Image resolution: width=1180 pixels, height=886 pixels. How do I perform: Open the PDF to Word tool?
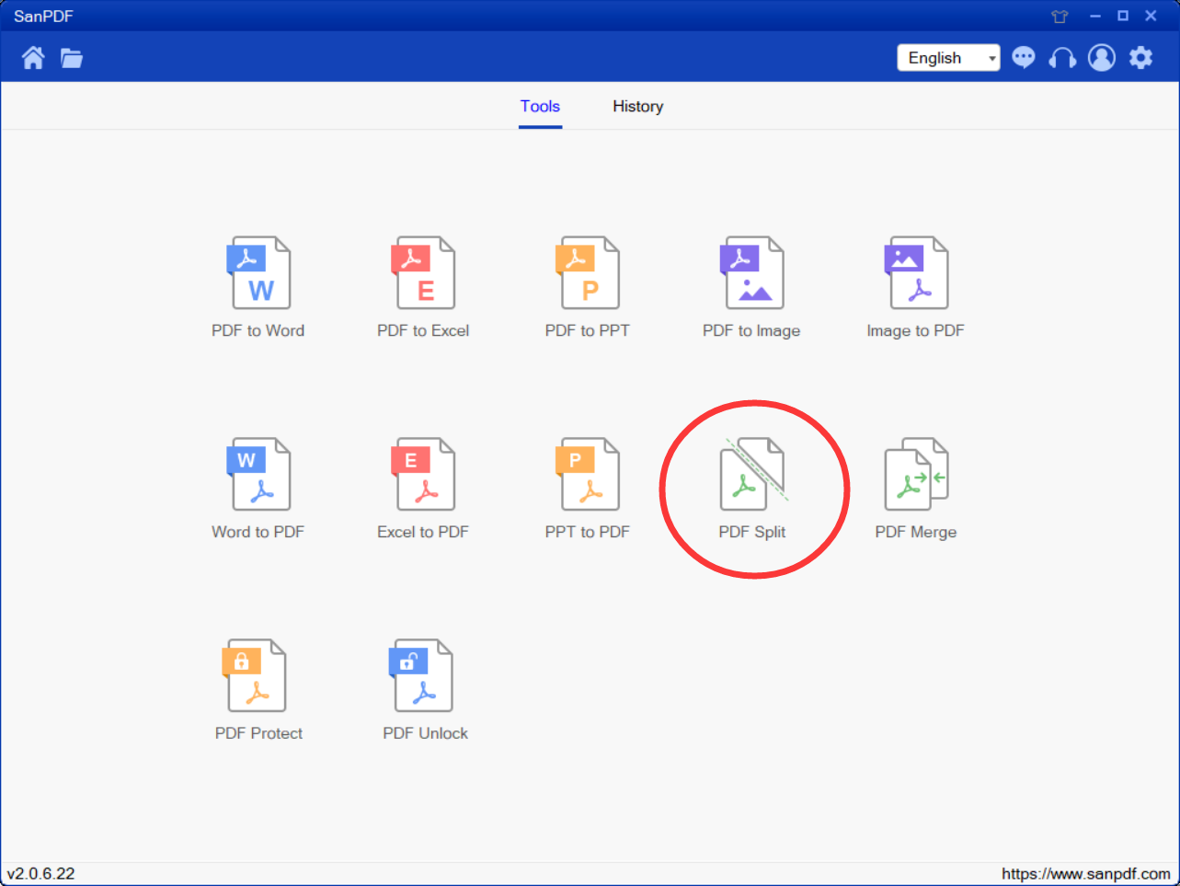pos(258,285)
